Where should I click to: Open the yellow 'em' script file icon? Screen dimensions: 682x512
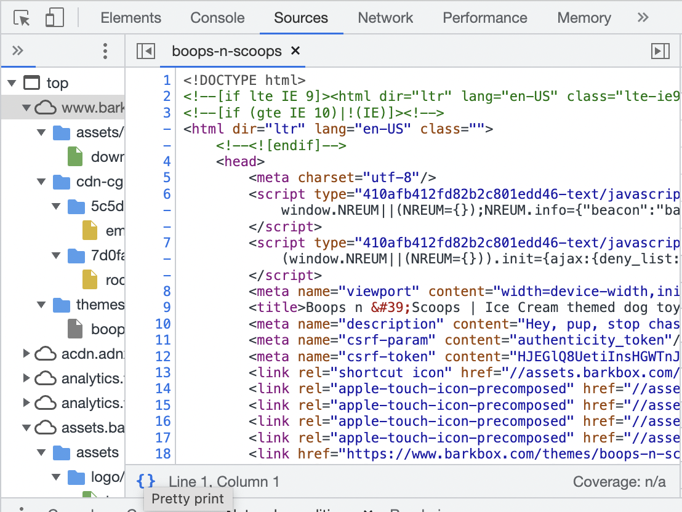pyautogui.click(x=90, y=231)
